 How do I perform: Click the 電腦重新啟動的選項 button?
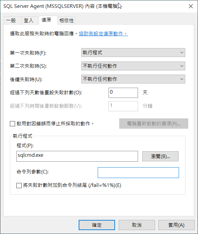tap(153, 124)
